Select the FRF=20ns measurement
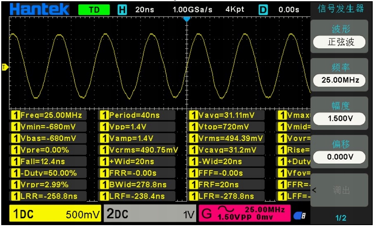 (226, 185)
